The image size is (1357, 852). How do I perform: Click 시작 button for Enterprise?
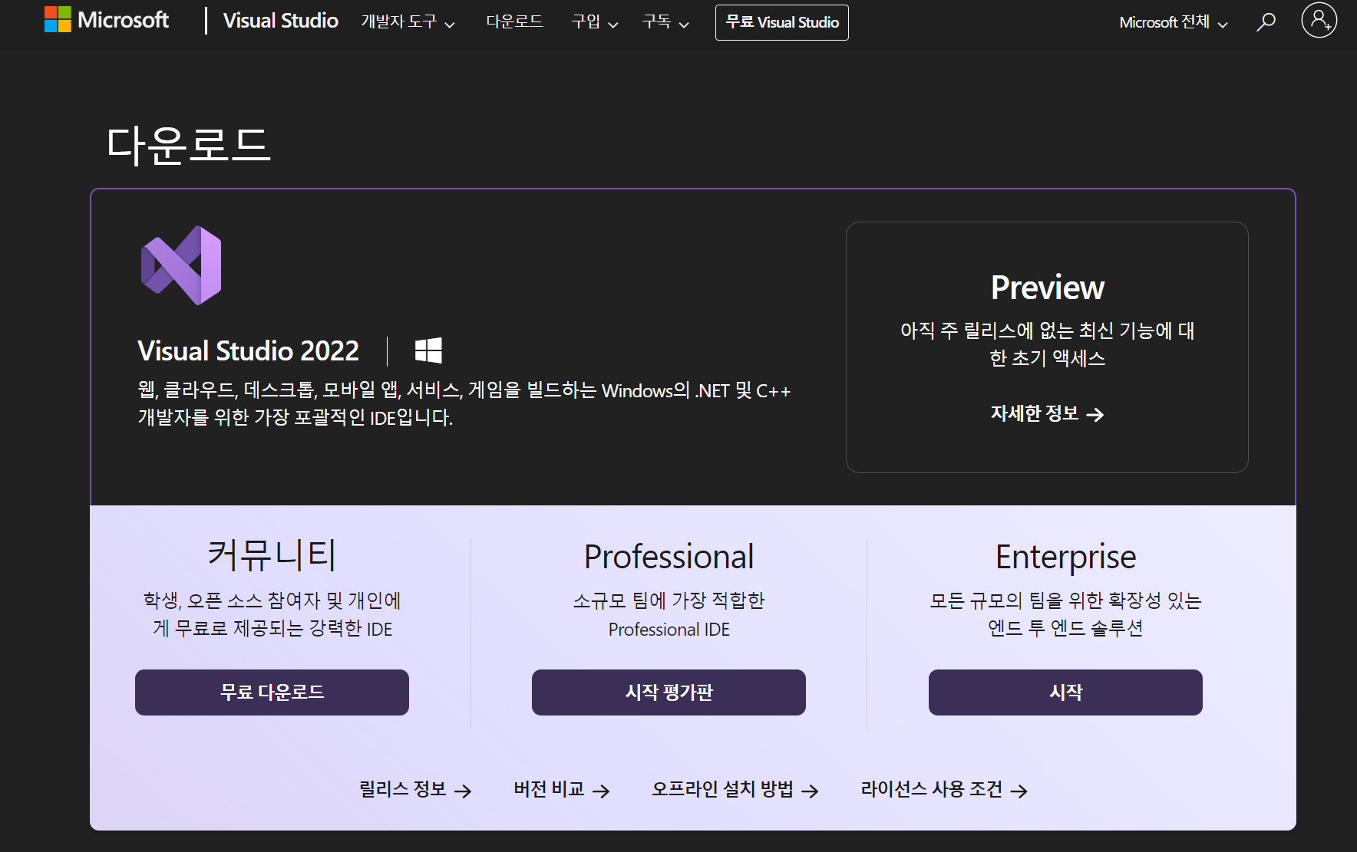(x=1065, y=692)
